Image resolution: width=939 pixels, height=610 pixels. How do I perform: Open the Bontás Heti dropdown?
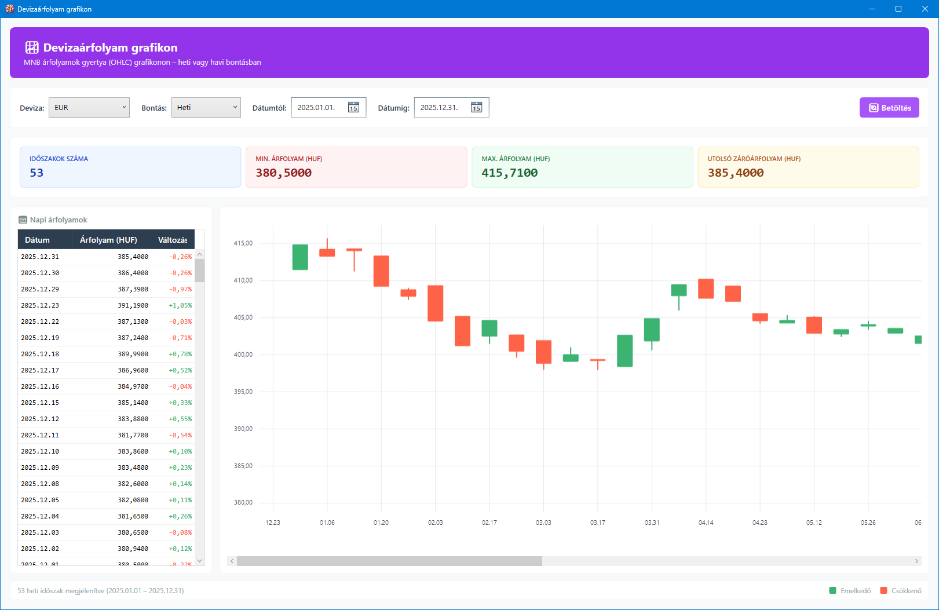click(206, 108)
